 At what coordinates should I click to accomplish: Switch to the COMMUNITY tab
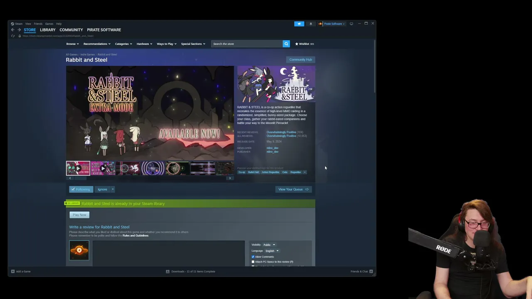[x=71, y=30]
